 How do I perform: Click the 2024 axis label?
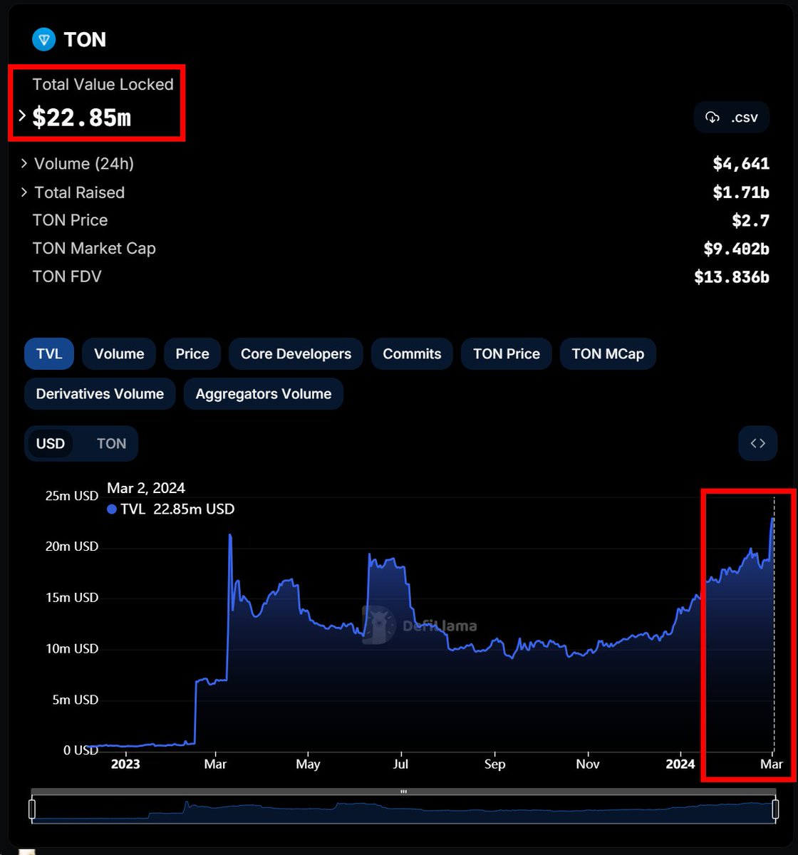click(680, 764)
